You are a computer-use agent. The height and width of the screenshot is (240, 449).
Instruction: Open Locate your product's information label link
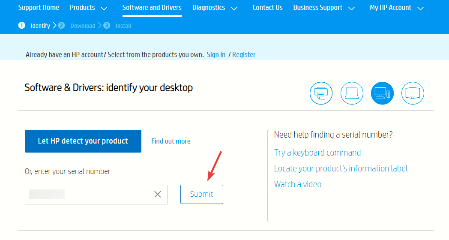341,168
